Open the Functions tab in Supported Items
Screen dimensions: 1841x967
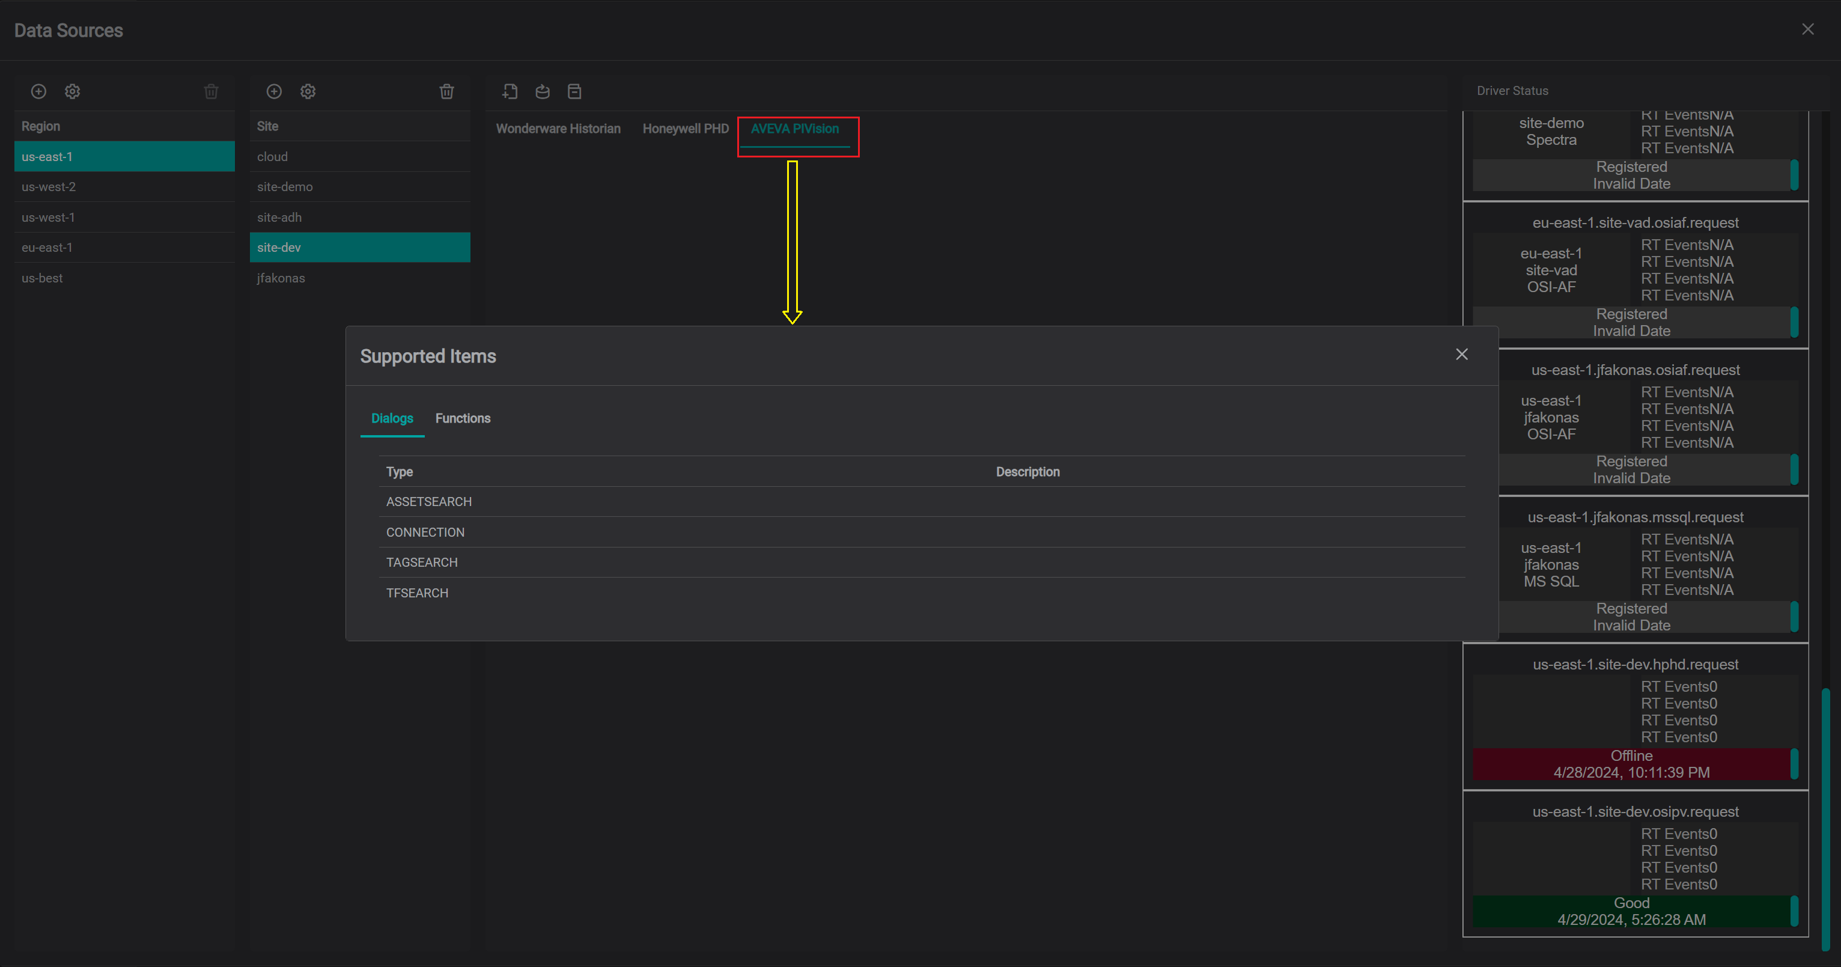pos(463,419)
